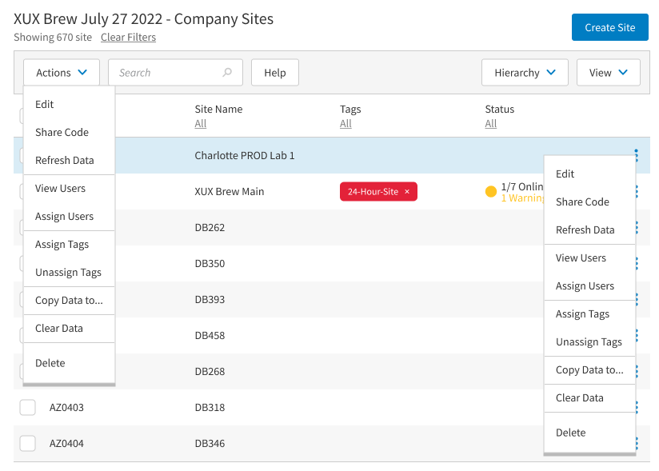Viewport: 659px width, 471px height.
Task: Select View Users in the row context menu
Action: pos(589,258)
